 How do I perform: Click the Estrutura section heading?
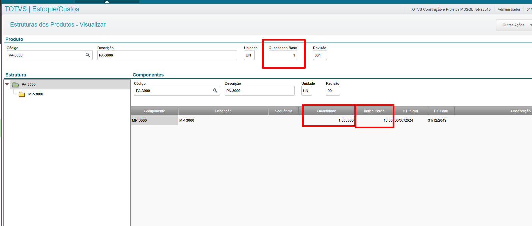pyautogui.click(x=16, y=75)
